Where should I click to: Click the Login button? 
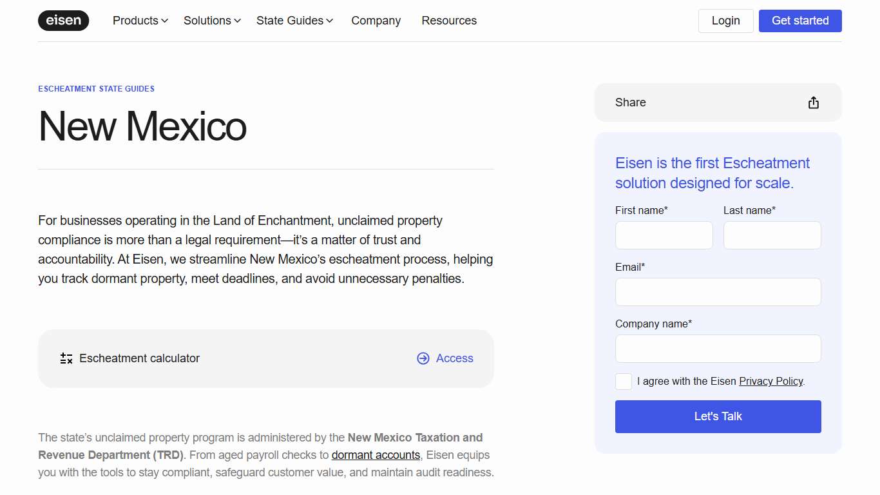coord(725,21)
